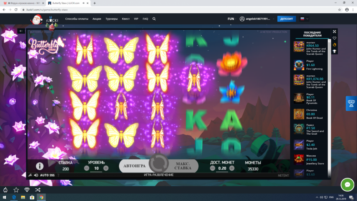Open taskbar volume control
The width and height of the screenshot is (357, 201).
[x=321, y=197]
